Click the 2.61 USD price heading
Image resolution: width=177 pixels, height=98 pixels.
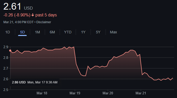coord(18,7)
